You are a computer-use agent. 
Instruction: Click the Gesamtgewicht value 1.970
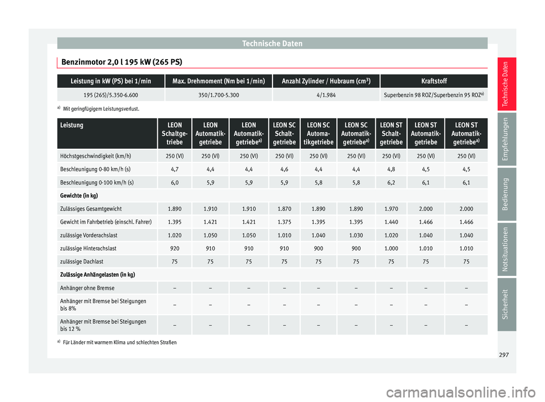pos(391,209)
